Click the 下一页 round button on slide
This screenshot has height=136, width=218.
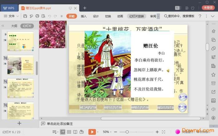pyautogui.click(x=182, y=107)
